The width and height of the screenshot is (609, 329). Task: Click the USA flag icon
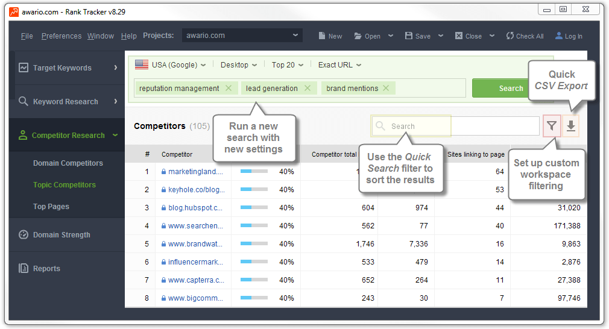point(141,64)
